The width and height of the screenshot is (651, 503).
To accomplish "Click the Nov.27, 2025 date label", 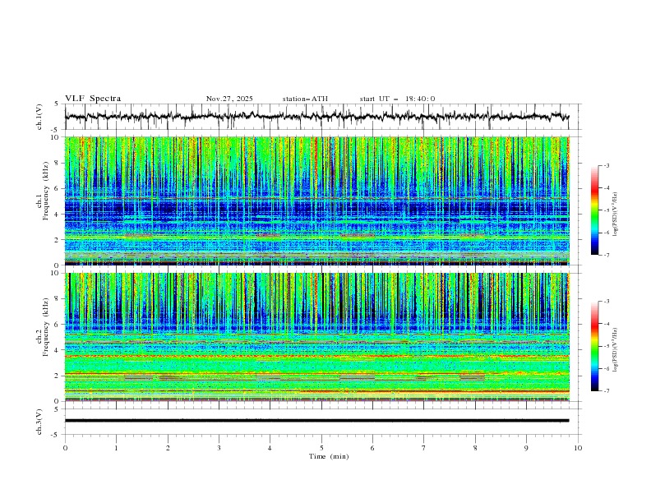I will pos(229,99).
